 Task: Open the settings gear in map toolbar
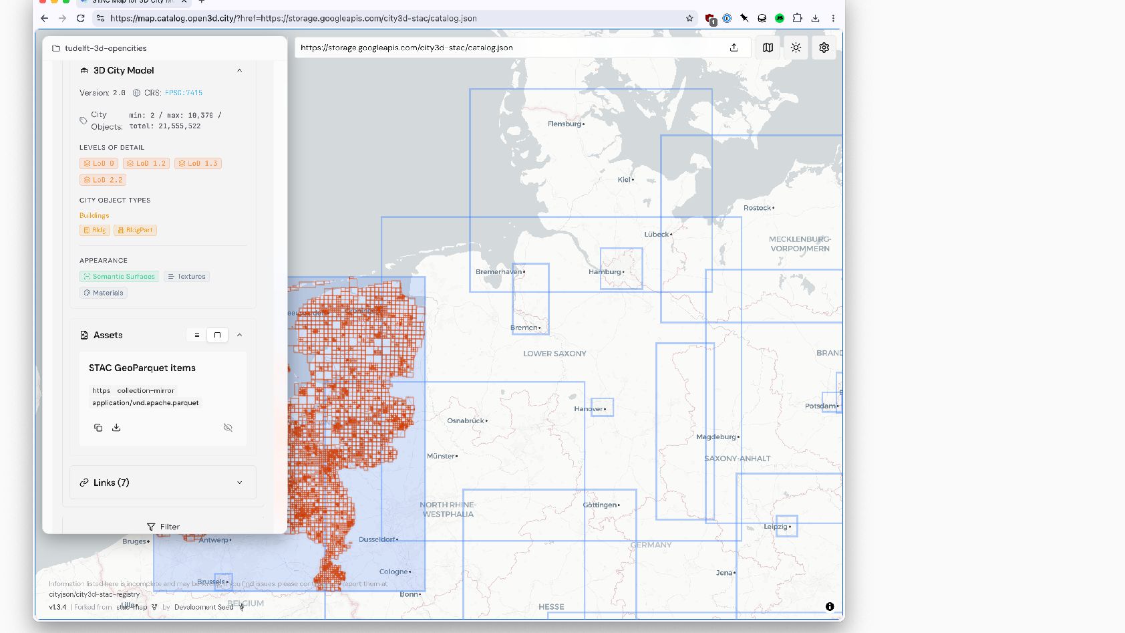click(x=824, y=47)
